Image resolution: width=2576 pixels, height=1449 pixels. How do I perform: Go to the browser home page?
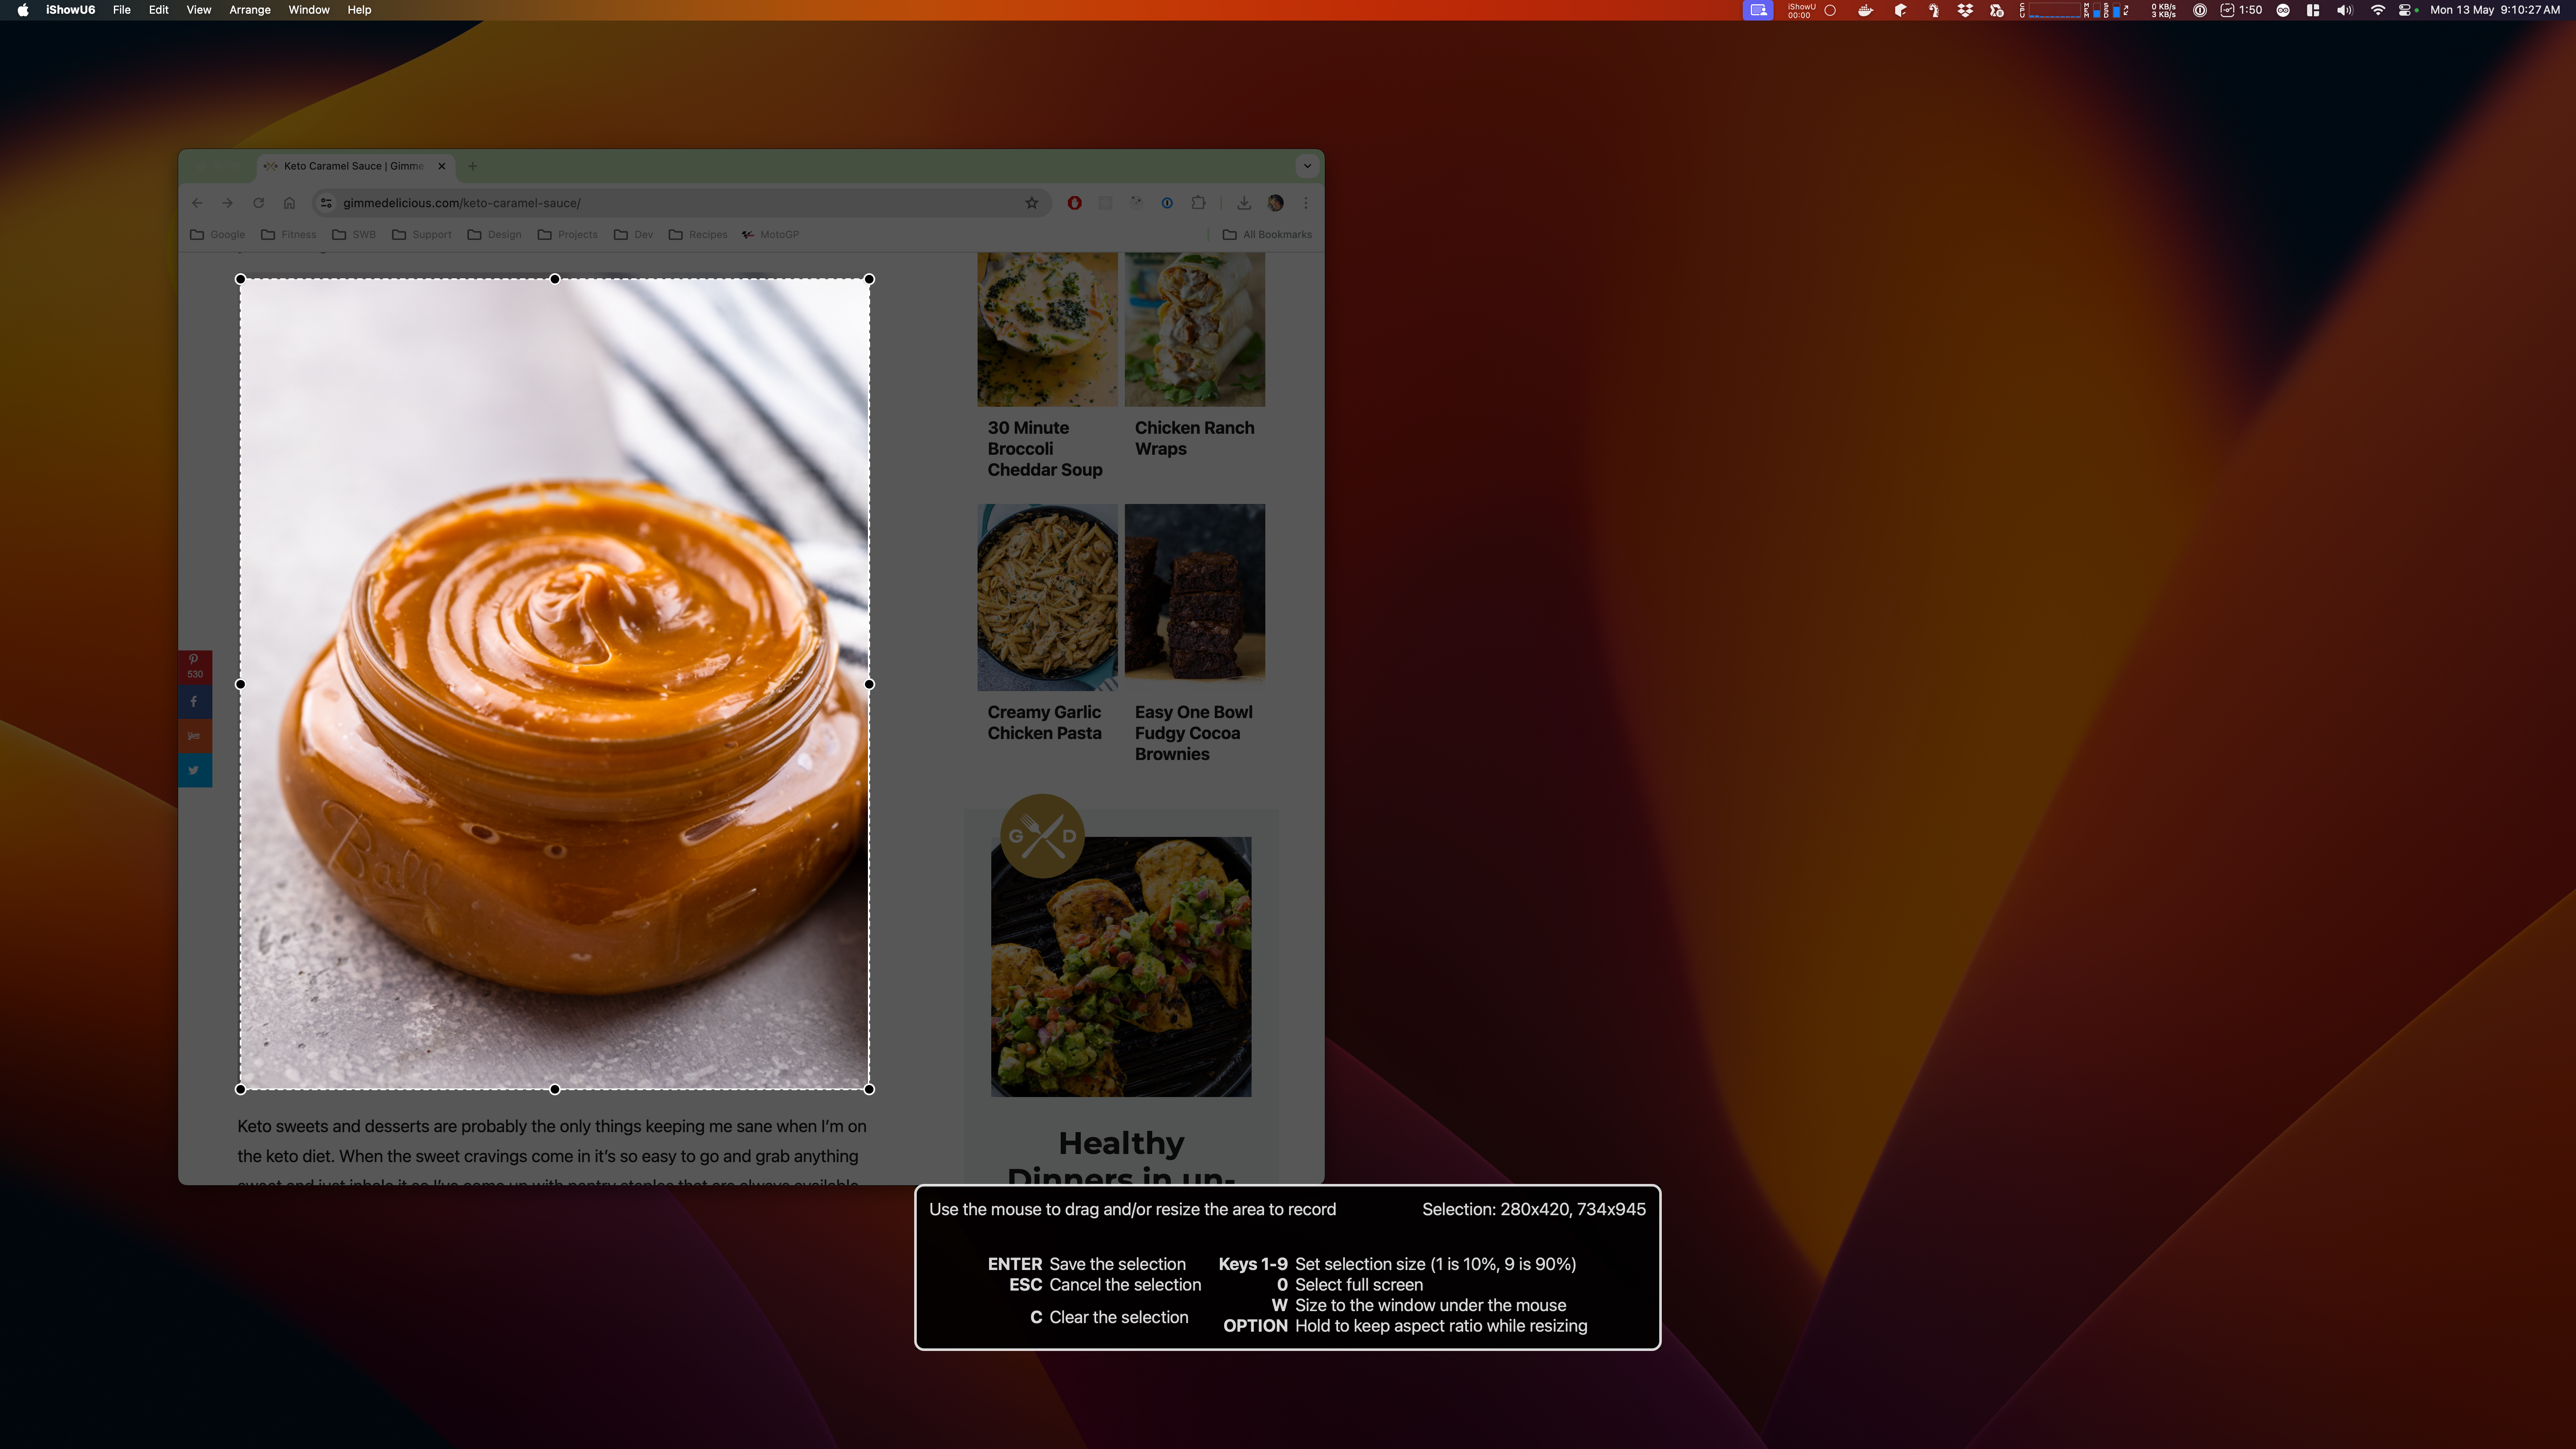click(289, 203)
